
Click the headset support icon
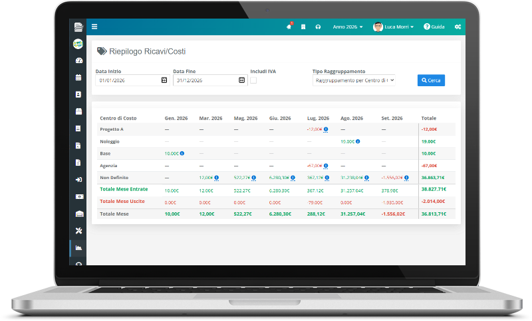(318, 27)
